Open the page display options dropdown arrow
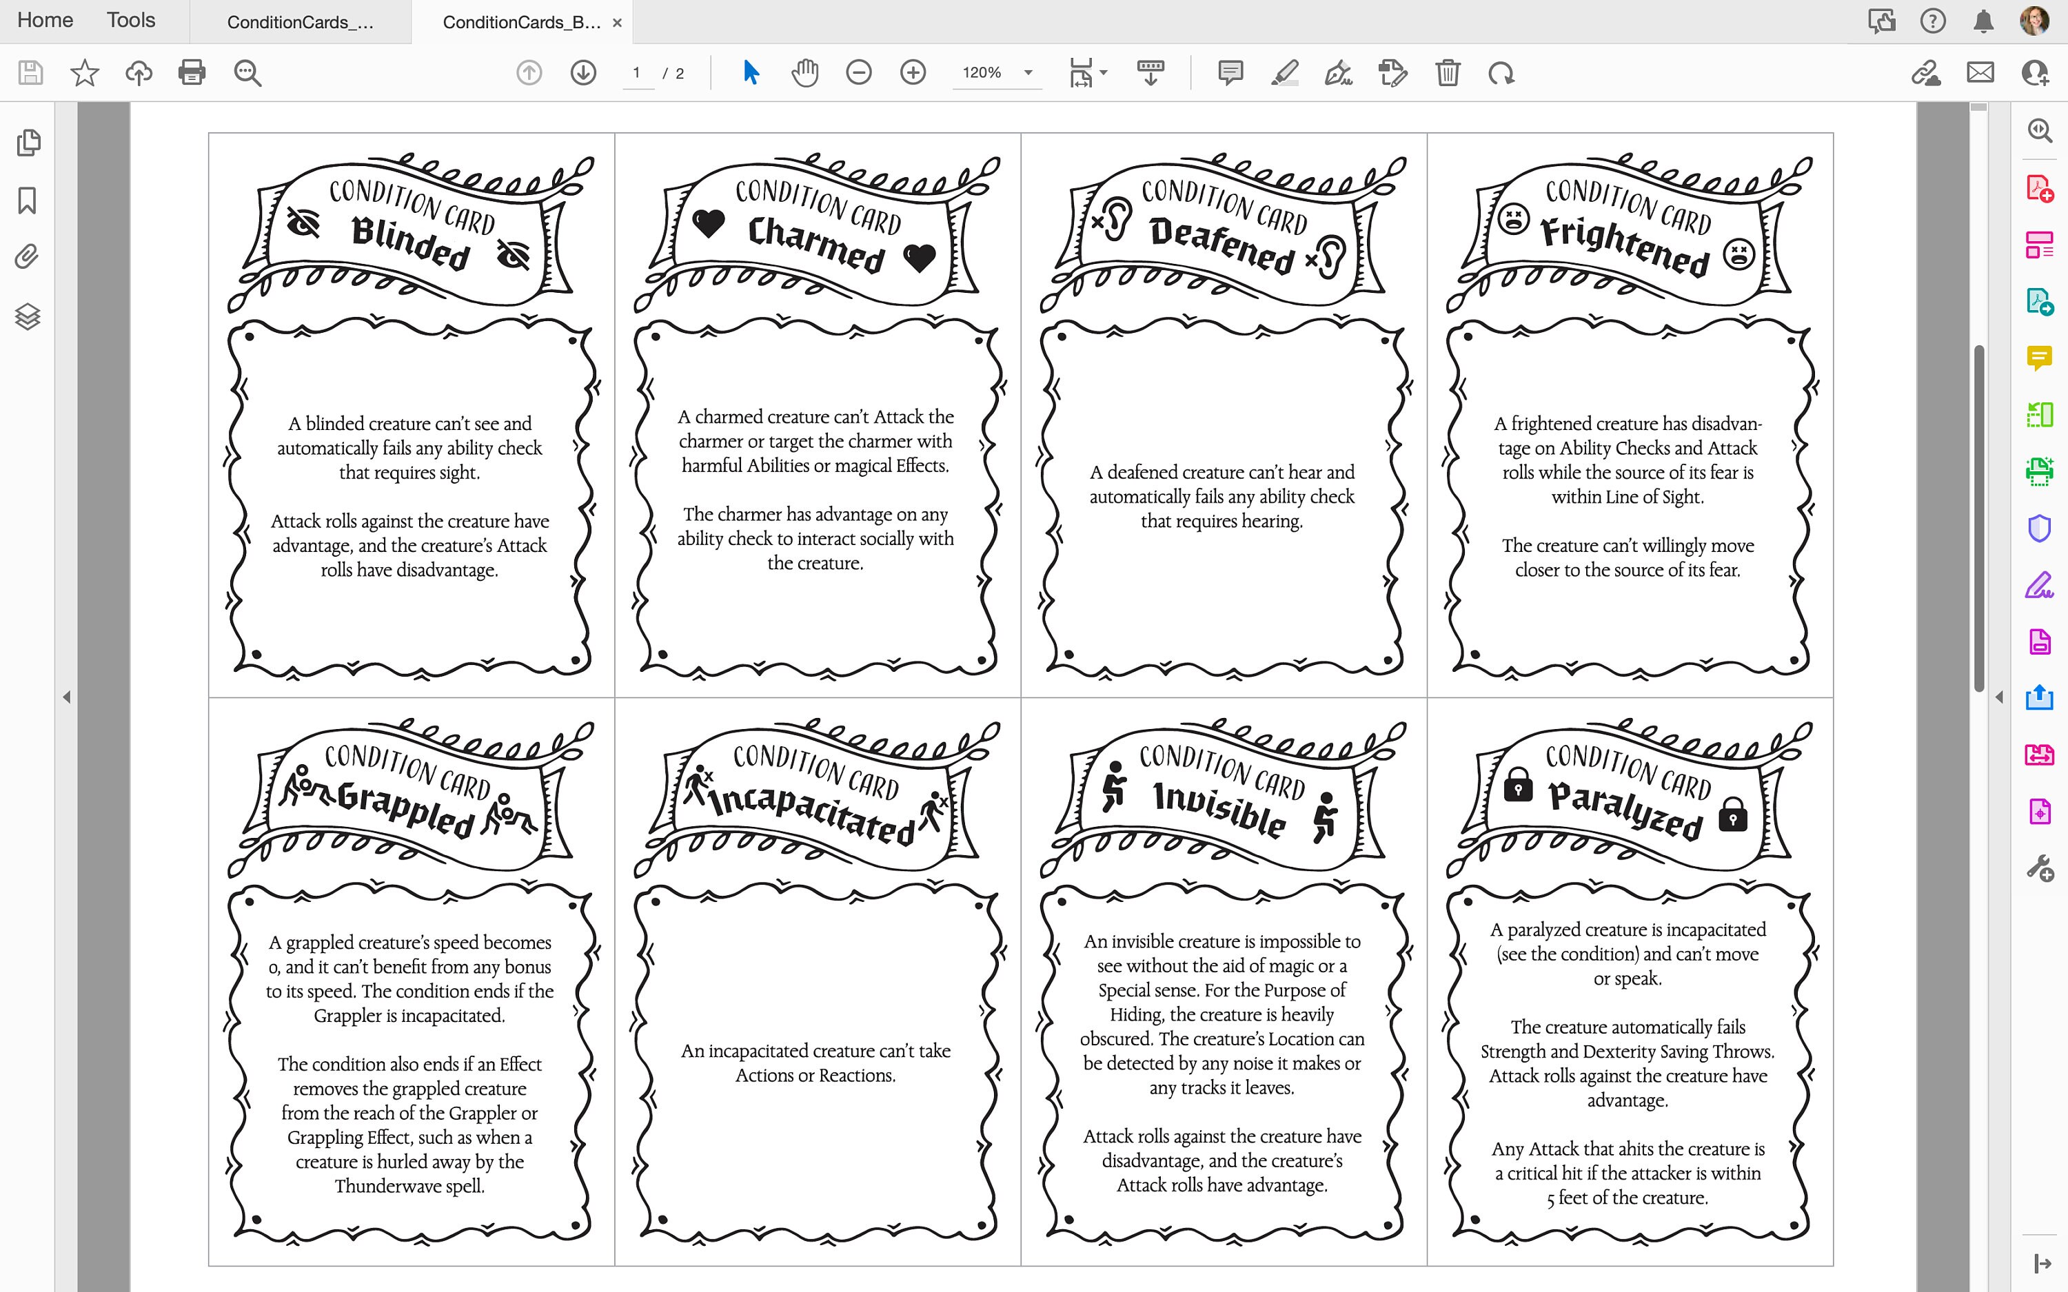This screenshot has width=2068, height=1292. point(1102,72)
